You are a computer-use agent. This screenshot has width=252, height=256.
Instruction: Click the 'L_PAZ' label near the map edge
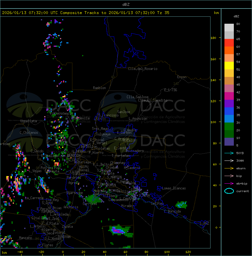[204, 223]
